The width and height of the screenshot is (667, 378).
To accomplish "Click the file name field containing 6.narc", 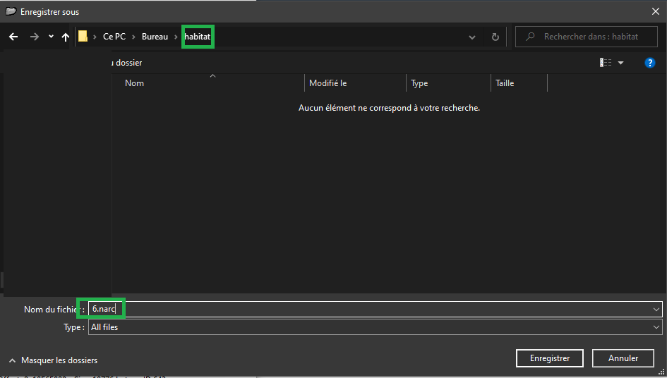I will coord(353,309).
